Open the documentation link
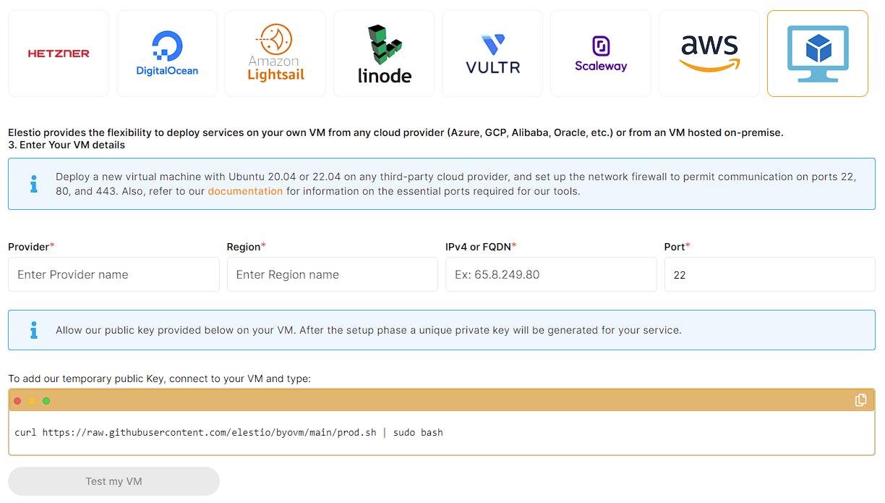This screenshot has width=885, height=503. pyautogui.click(x=245, y=191)
